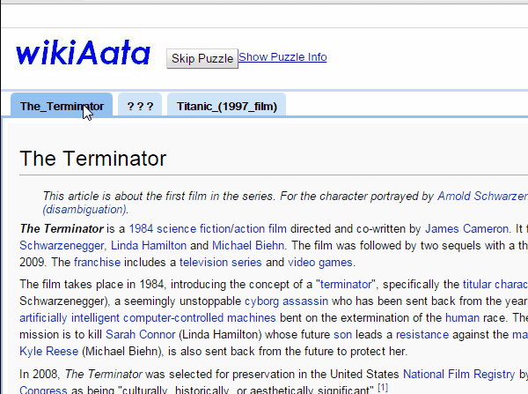Screen dimensions: 528x394
Task: Click the [1] citation reference
Action: [383, 388]
